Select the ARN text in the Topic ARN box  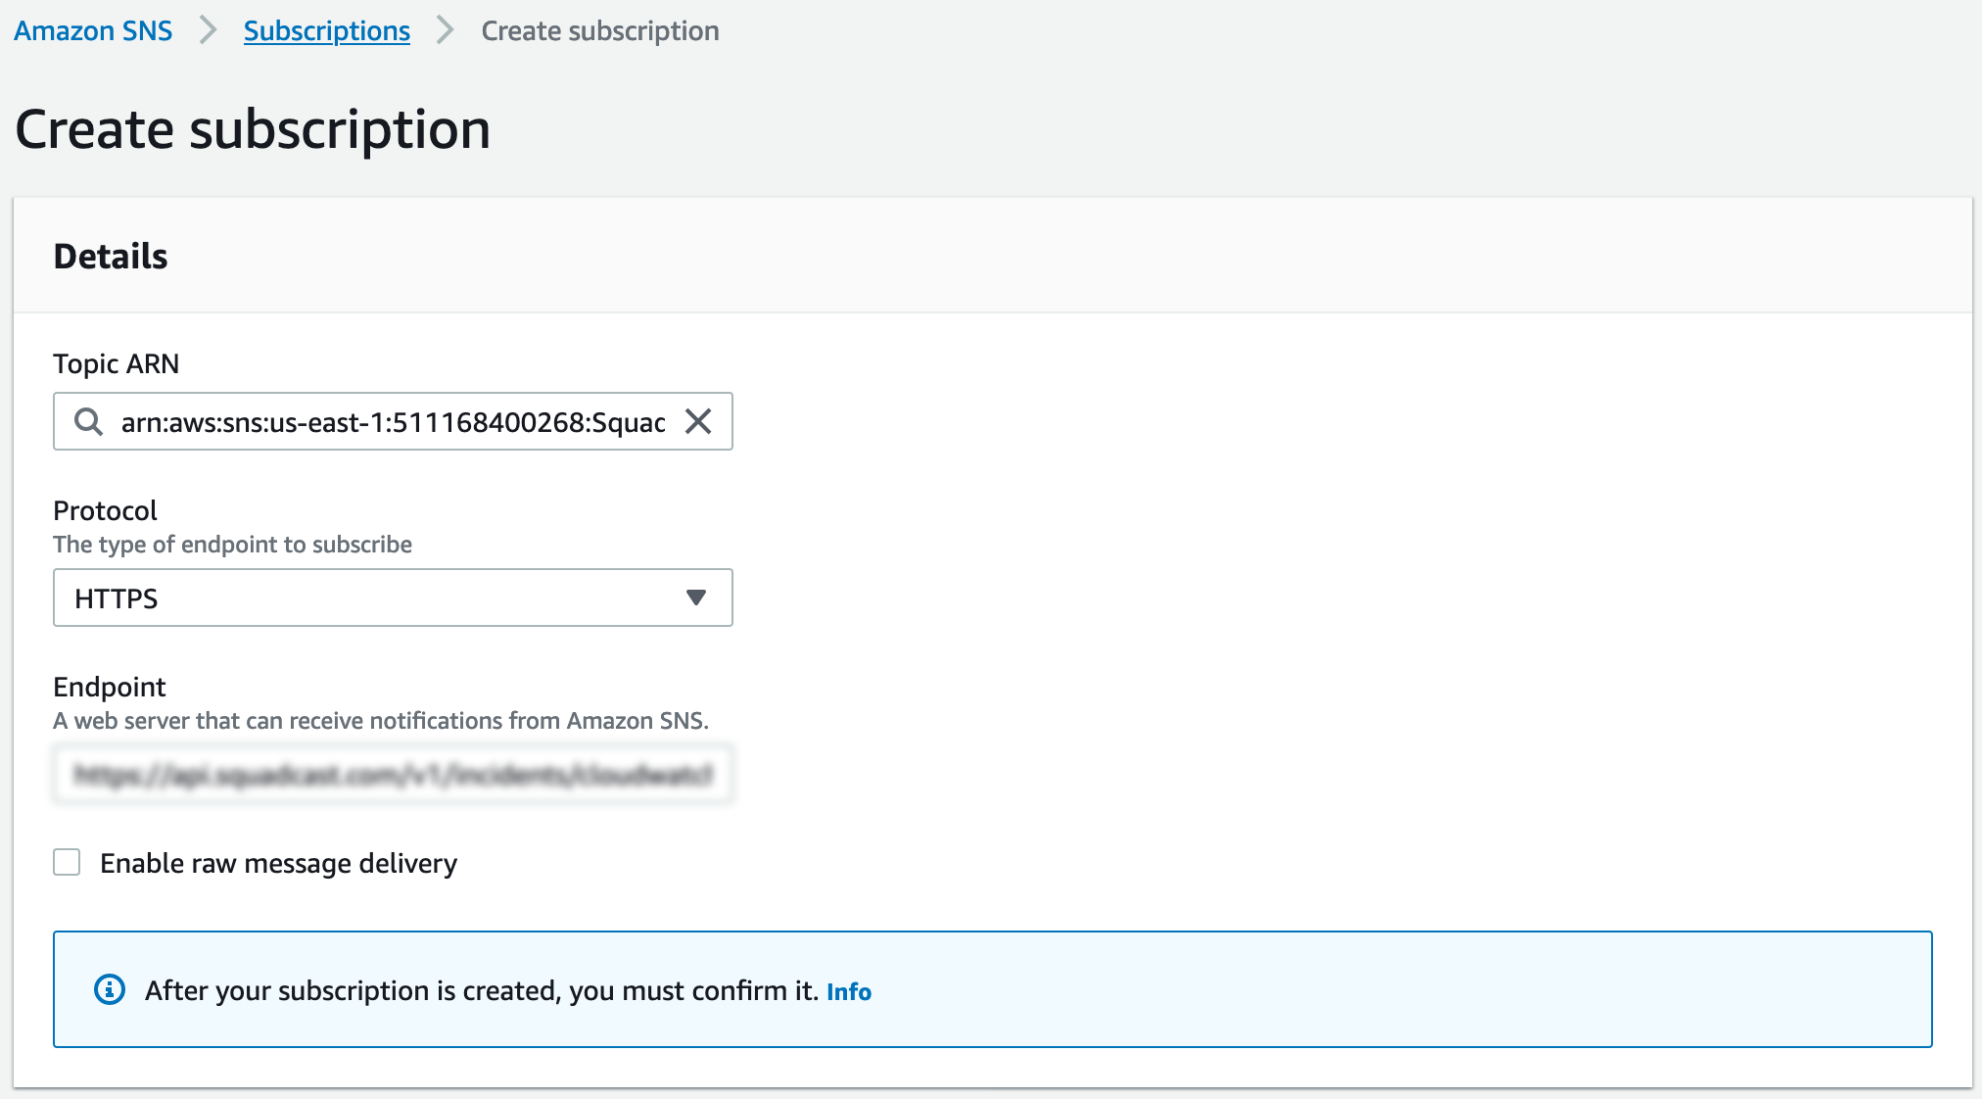pos(392,422)
